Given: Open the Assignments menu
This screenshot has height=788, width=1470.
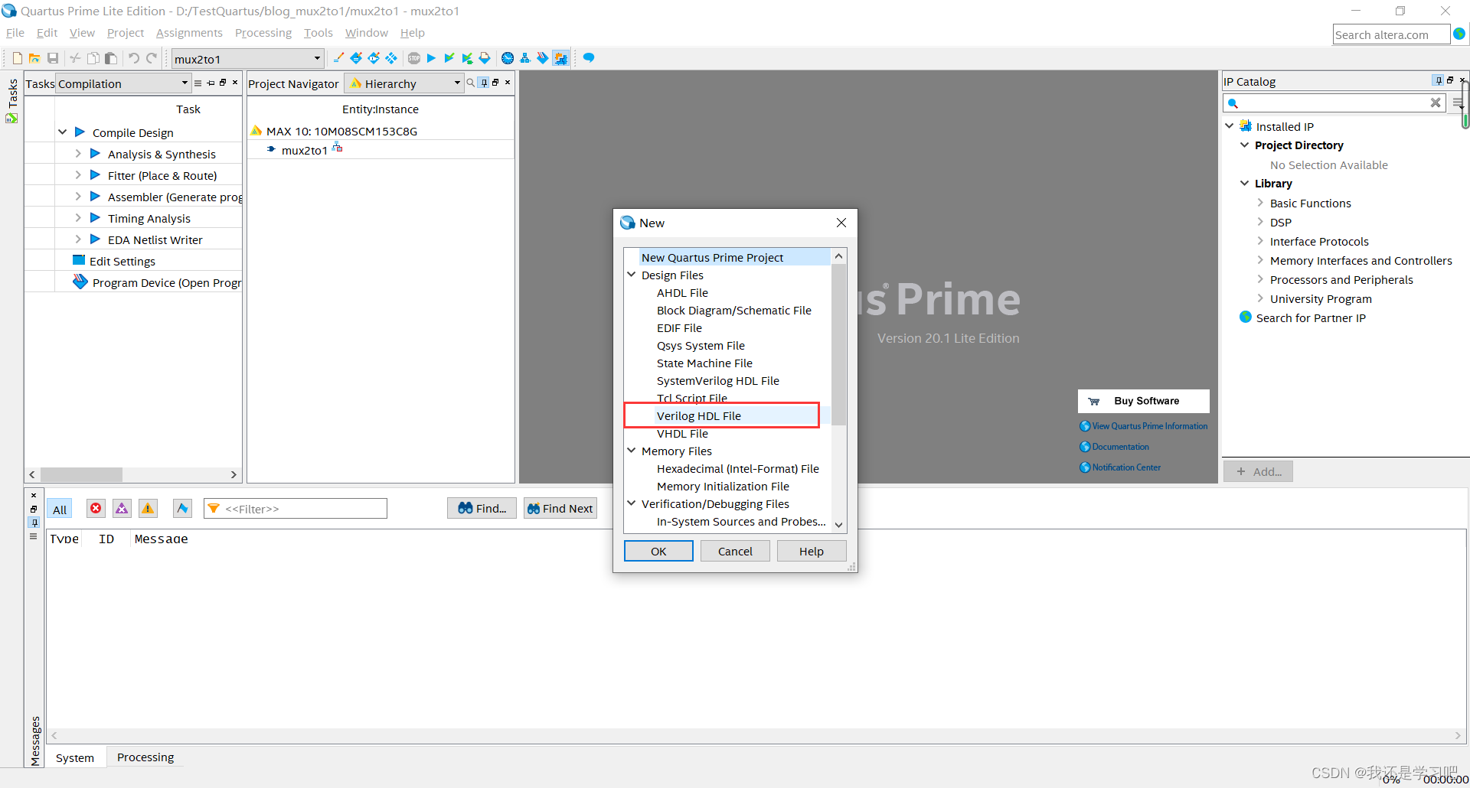Looking at the screenshot, I should tap(189, 33).
